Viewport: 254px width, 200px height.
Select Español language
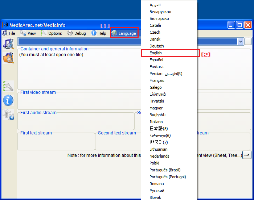point(169,60)
